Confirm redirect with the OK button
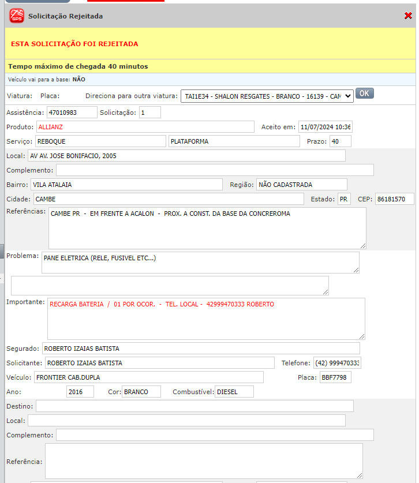 pos(365,93)
